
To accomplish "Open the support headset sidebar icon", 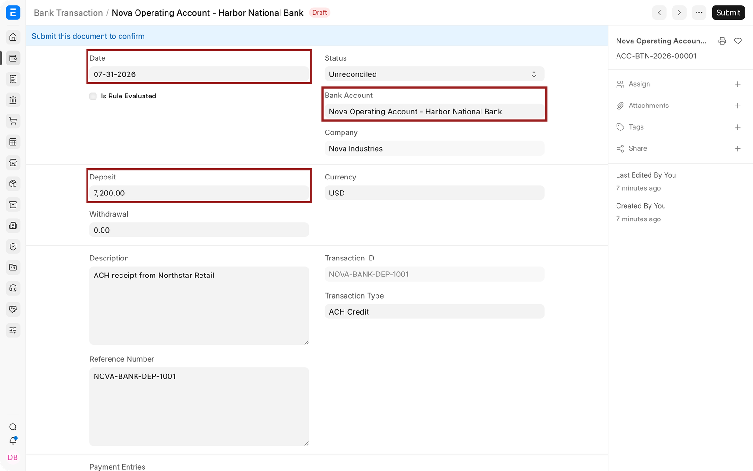I will coord(13,288).
